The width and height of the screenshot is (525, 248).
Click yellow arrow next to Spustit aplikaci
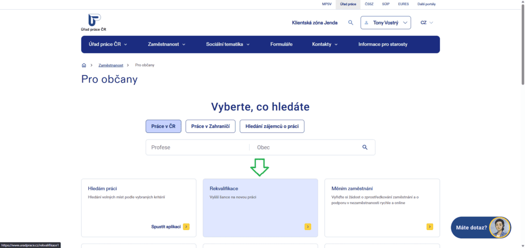point(186,227)
